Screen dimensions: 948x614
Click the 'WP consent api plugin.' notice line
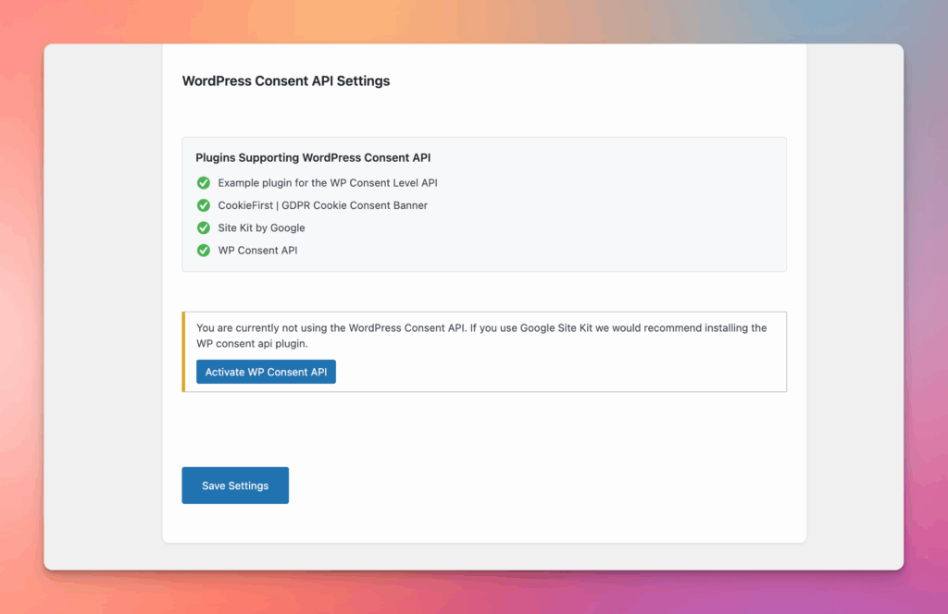tap(252, 344)
